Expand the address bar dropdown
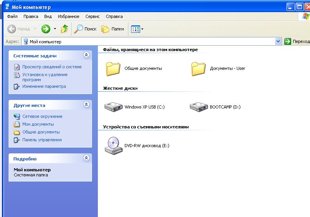The width and height of the screenshot is (310, 217). (278, 41)
